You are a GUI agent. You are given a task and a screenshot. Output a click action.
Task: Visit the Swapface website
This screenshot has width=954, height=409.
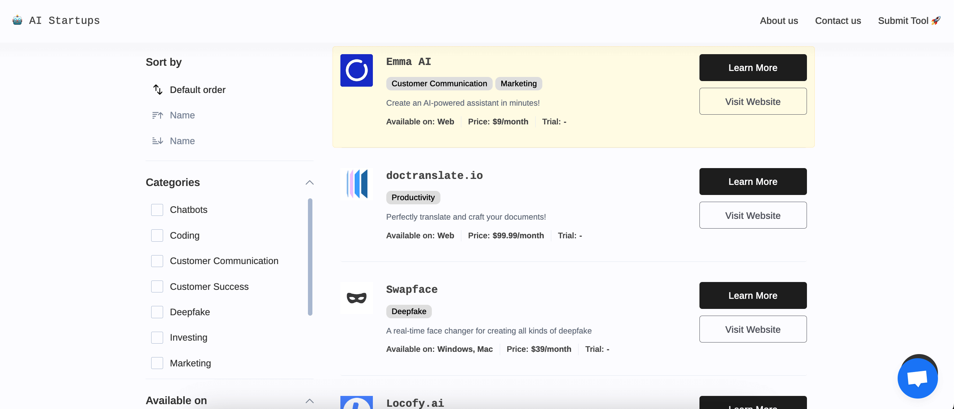(x=752, y=329)
